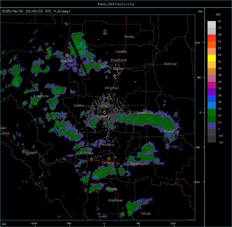Viewport: 232px width, 227px height.
Task: Click the -50 tick label on right axis
Action: tap(198, 147)
